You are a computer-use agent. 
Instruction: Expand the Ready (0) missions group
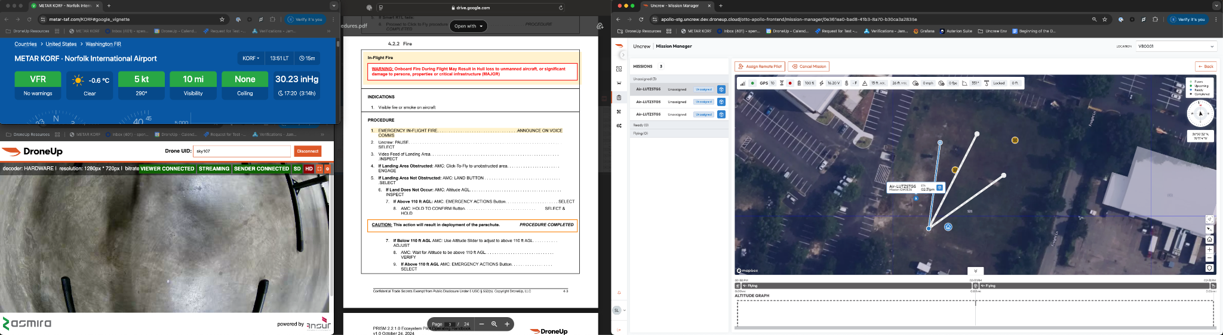click(679, 125)
